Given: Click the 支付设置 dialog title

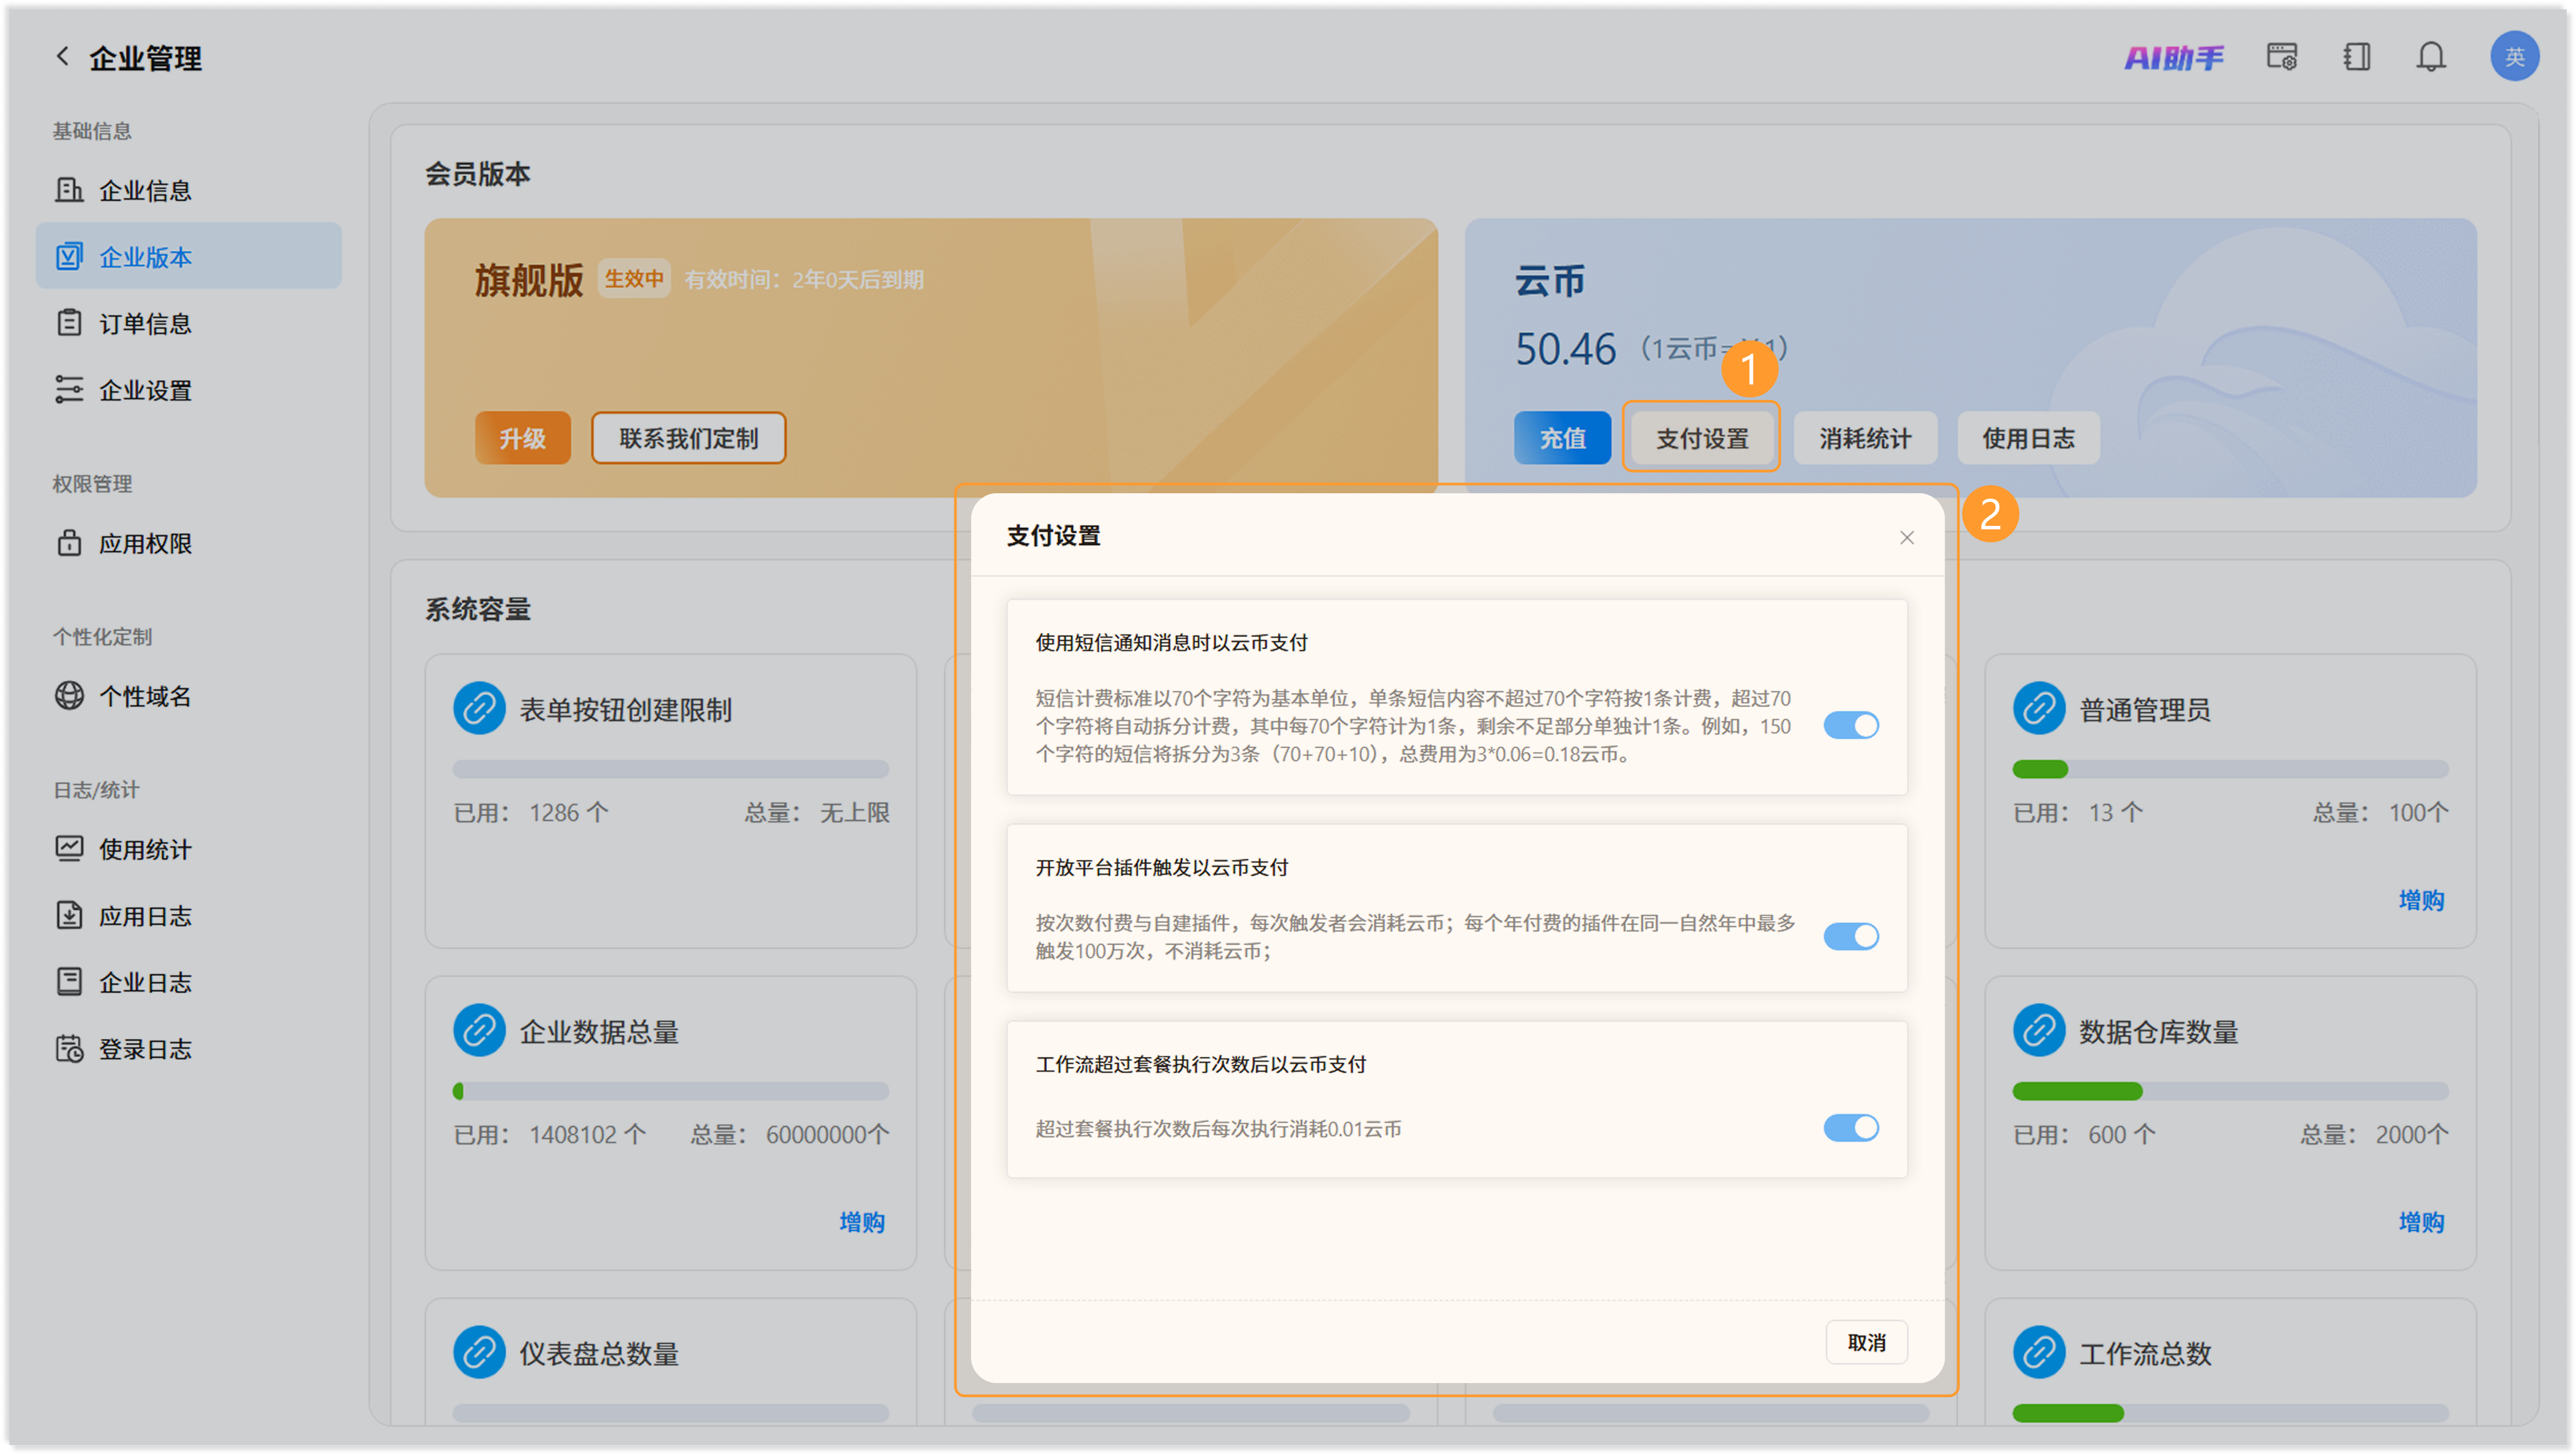Looking at the screenshot, I should [1053, 536].
